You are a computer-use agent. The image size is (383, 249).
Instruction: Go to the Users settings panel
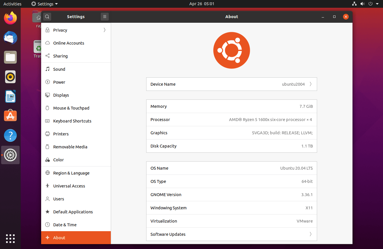[76, 199]
